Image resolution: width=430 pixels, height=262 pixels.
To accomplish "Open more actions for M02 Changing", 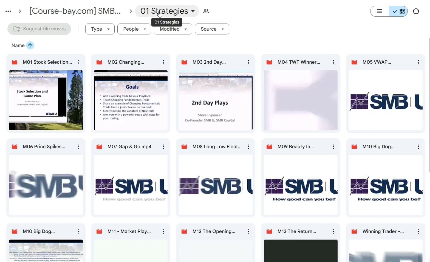I will pyautogui.click(x=163, y=62).
